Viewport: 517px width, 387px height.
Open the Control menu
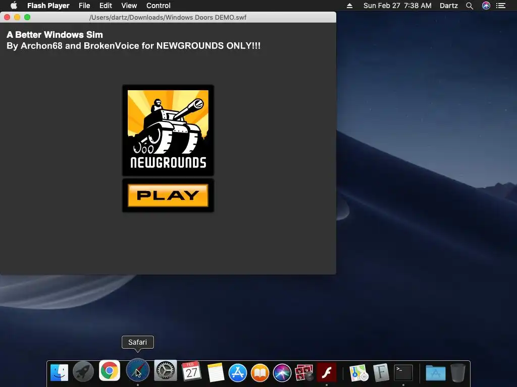coord(158,6)
